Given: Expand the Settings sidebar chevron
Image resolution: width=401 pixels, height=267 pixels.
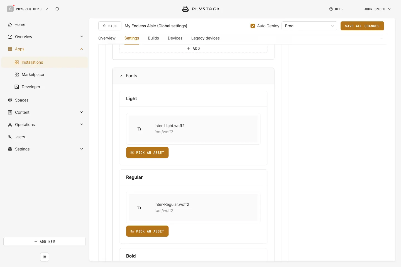Looking at the screenshot, I should pos(82,149).
